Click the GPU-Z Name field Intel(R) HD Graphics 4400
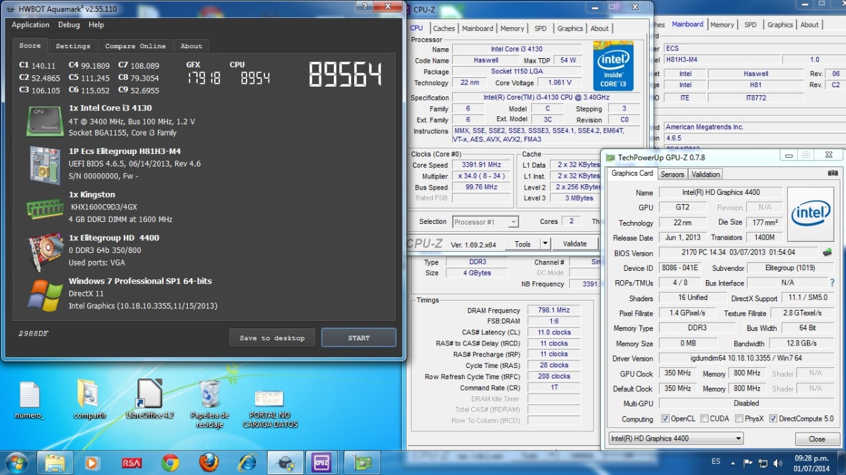Screen dimensions: 846x475 pos(720,192)
